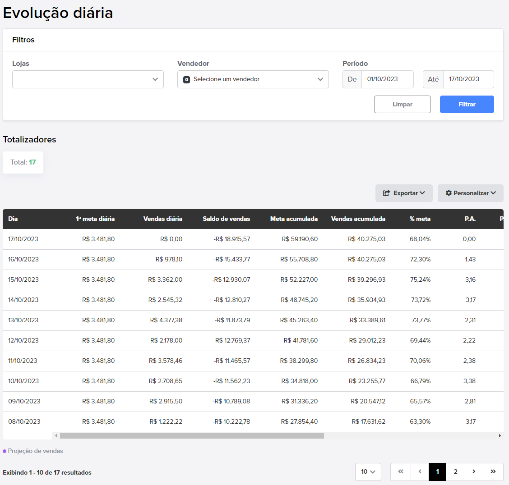Click the accumulated goal R$ 59.190,60
Screen dimensions: 509x485
click(x=300, y=239)
